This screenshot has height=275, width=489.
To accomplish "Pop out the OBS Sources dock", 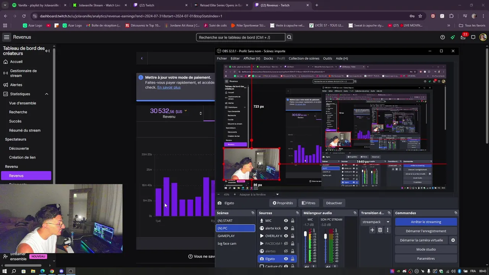I will [x=297, y=213].
